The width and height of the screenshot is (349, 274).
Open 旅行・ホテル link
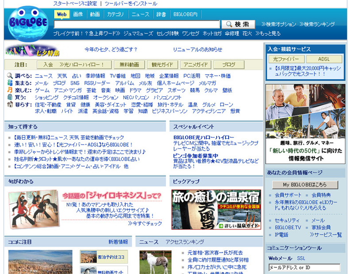(170, 105)
